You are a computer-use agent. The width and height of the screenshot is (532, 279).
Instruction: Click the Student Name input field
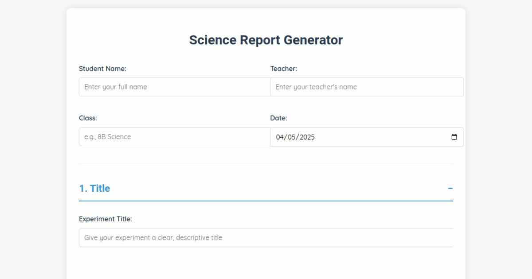(173, 86)
